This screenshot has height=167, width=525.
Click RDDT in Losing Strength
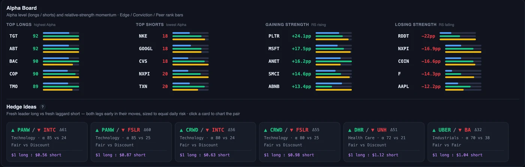(x=403, y=36)
